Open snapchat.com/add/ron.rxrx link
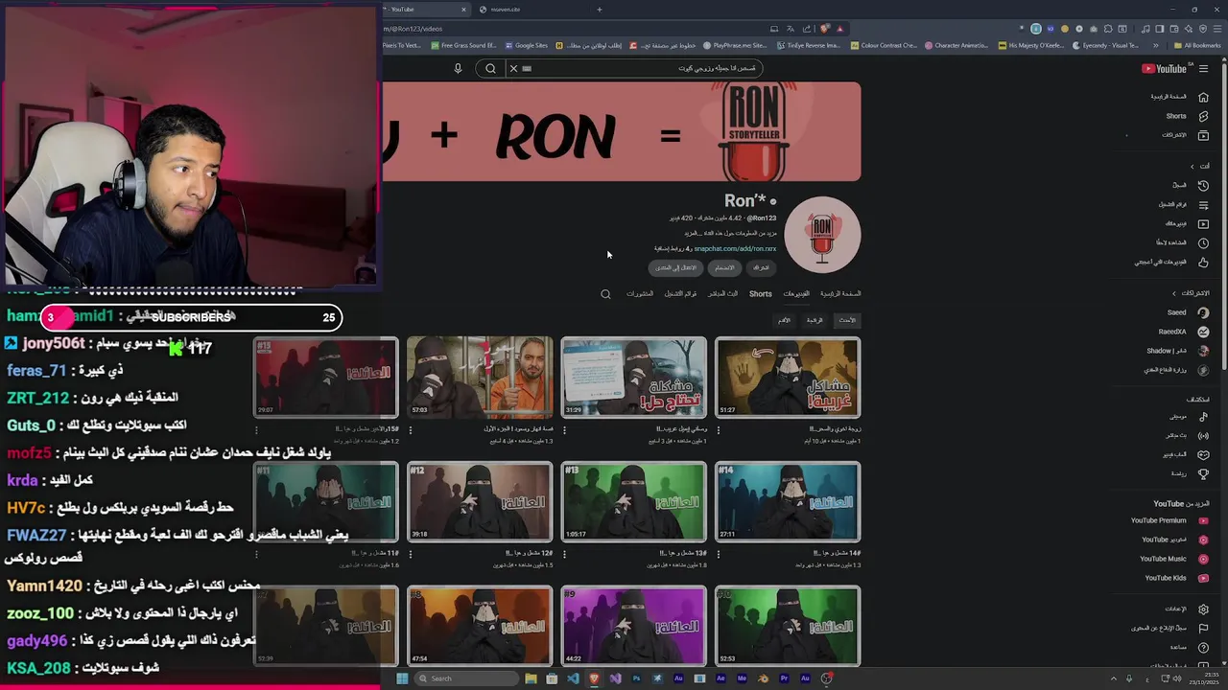Viewport: 1228px width, 690px height. pos(735,248)
